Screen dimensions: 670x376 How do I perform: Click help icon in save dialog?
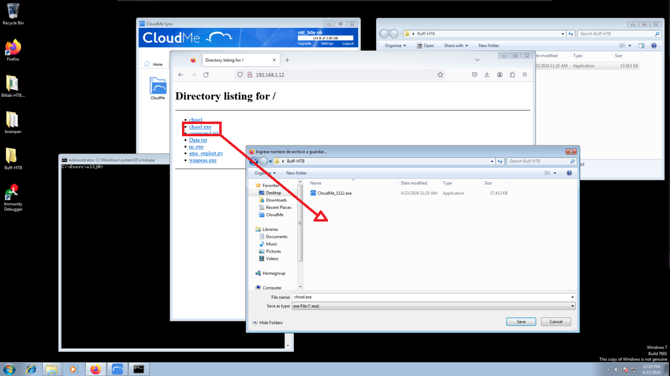click(x=569, y=173)
